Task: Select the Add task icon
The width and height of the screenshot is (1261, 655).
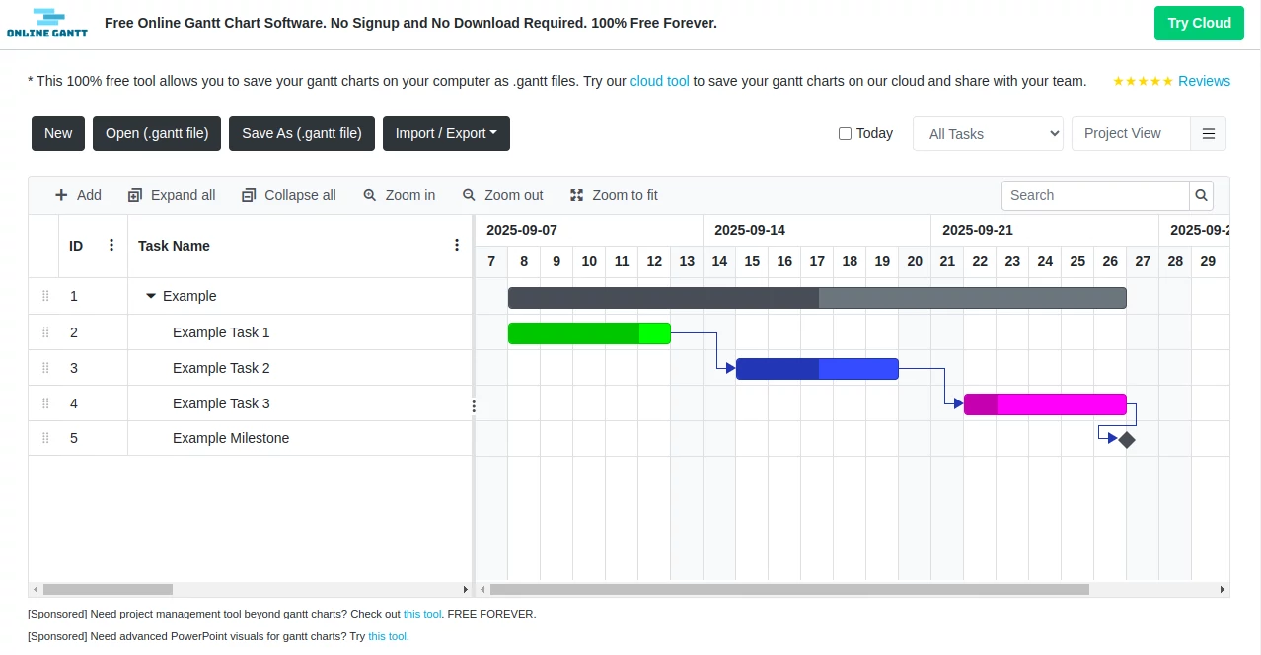Action: click(x=59, y=194)
